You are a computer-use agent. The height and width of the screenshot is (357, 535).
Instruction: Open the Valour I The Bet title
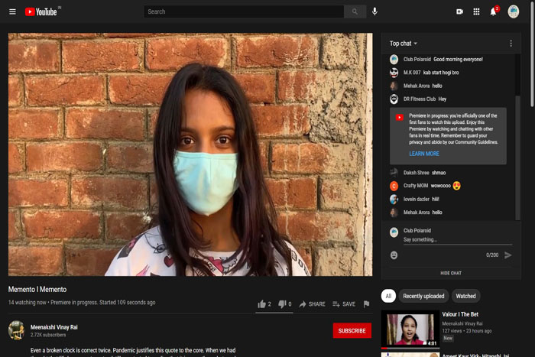point(460,314)
